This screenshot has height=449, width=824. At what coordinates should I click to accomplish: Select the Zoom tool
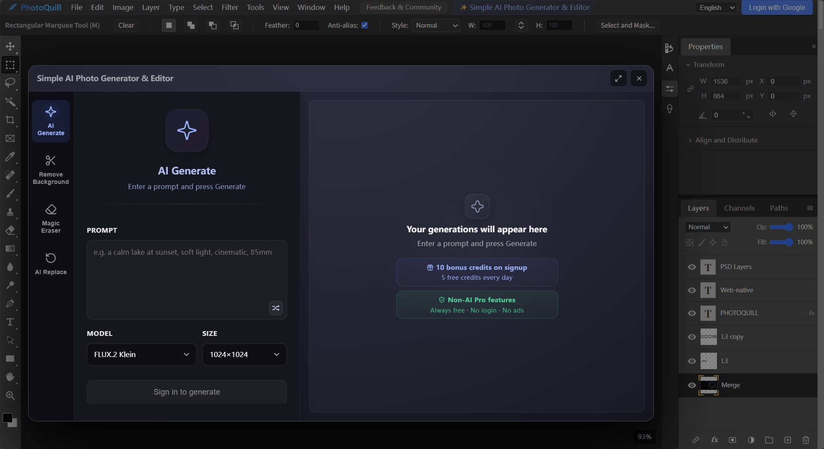click(10, 395)
